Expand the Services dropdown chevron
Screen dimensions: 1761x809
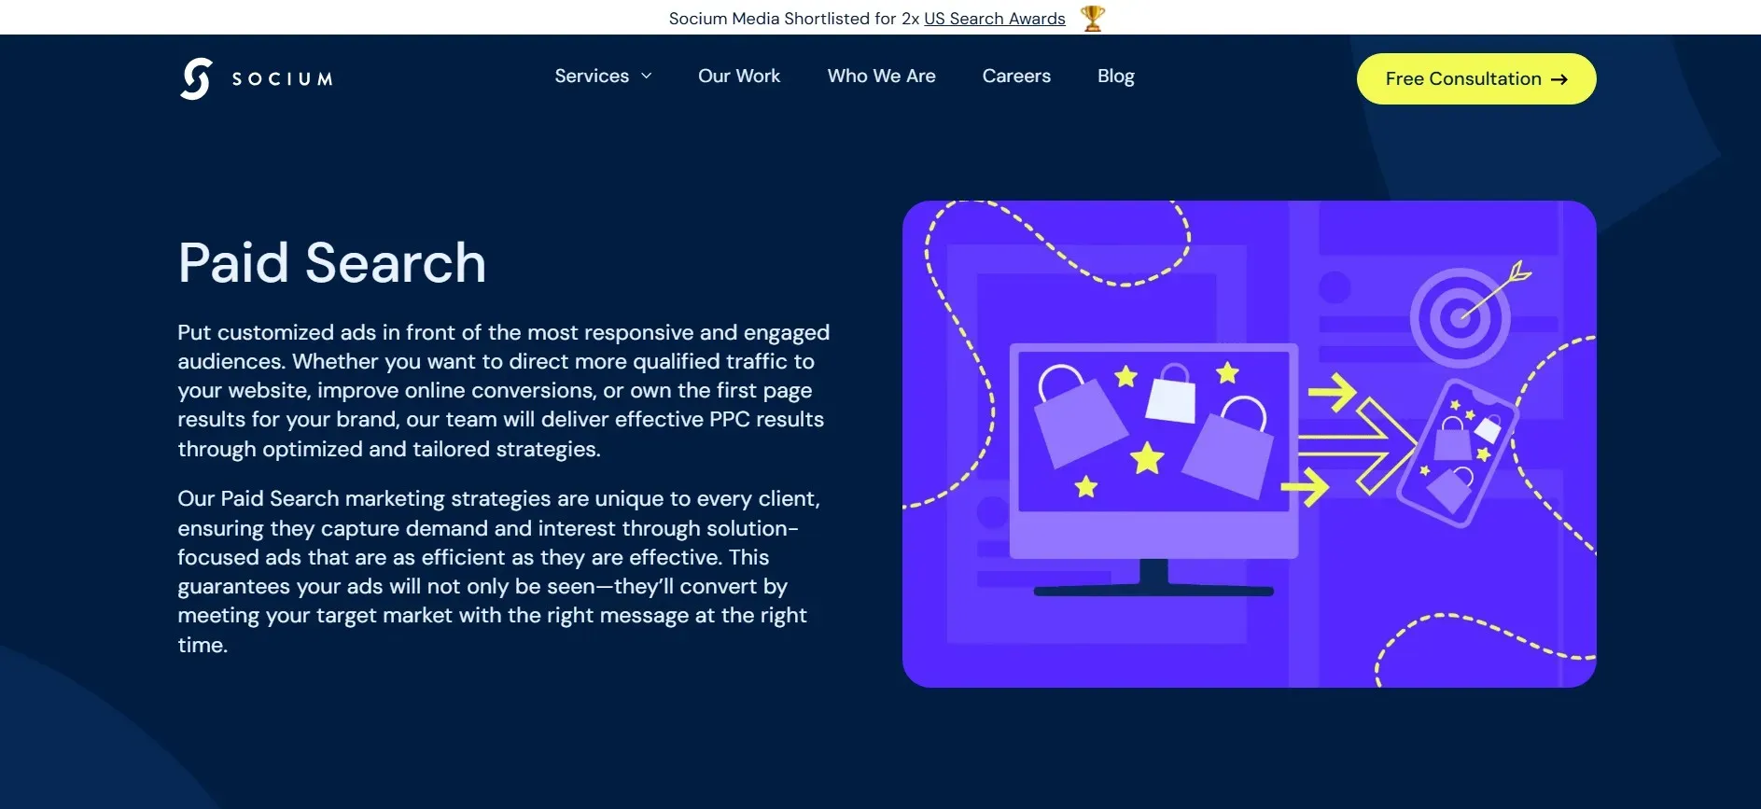coord(646,77)
